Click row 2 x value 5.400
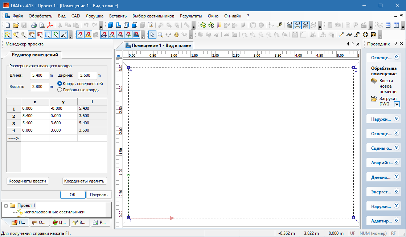The image size is (406, 237). 35,116
